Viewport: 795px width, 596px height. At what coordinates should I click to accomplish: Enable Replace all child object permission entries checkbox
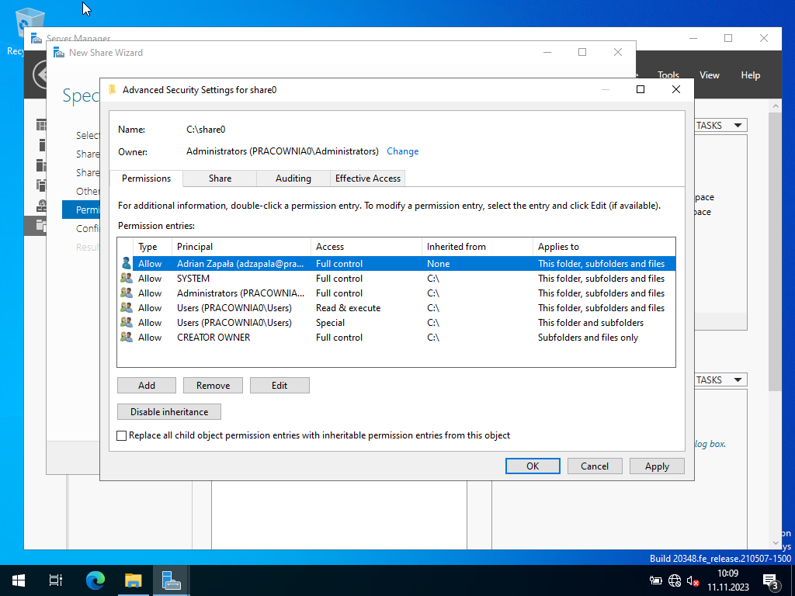(x=121, y=436)
